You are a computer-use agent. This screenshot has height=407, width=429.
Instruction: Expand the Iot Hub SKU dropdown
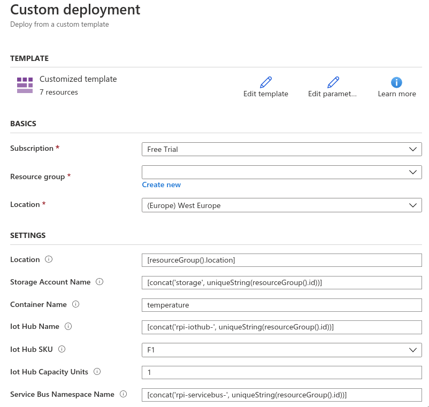click(281, 350)
